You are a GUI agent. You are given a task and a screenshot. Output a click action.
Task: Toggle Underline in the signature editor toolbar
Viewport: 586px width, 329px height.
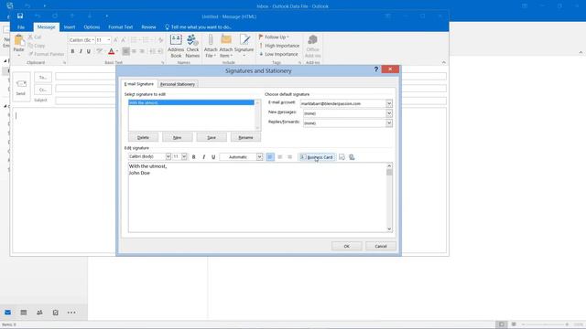click(x=213, y=157)
